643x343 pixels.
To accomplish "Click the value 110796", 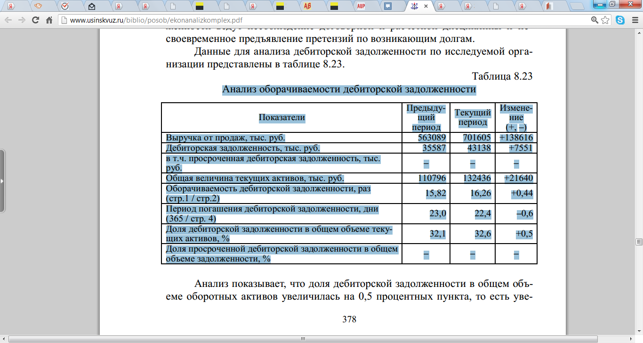I will (432, 179).
